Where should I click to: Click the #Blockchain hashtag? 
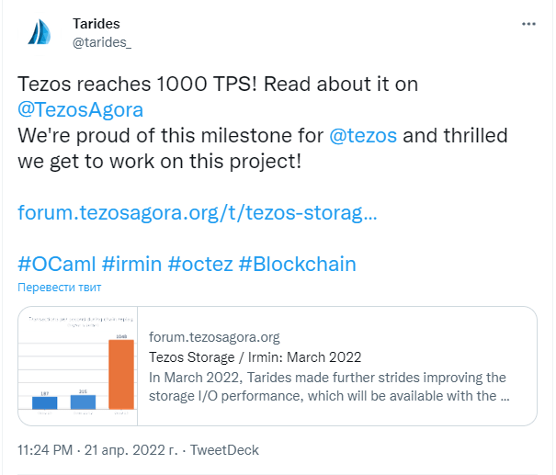pos(298,264)
